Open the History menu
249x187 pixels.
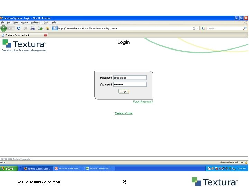point(24,23)
